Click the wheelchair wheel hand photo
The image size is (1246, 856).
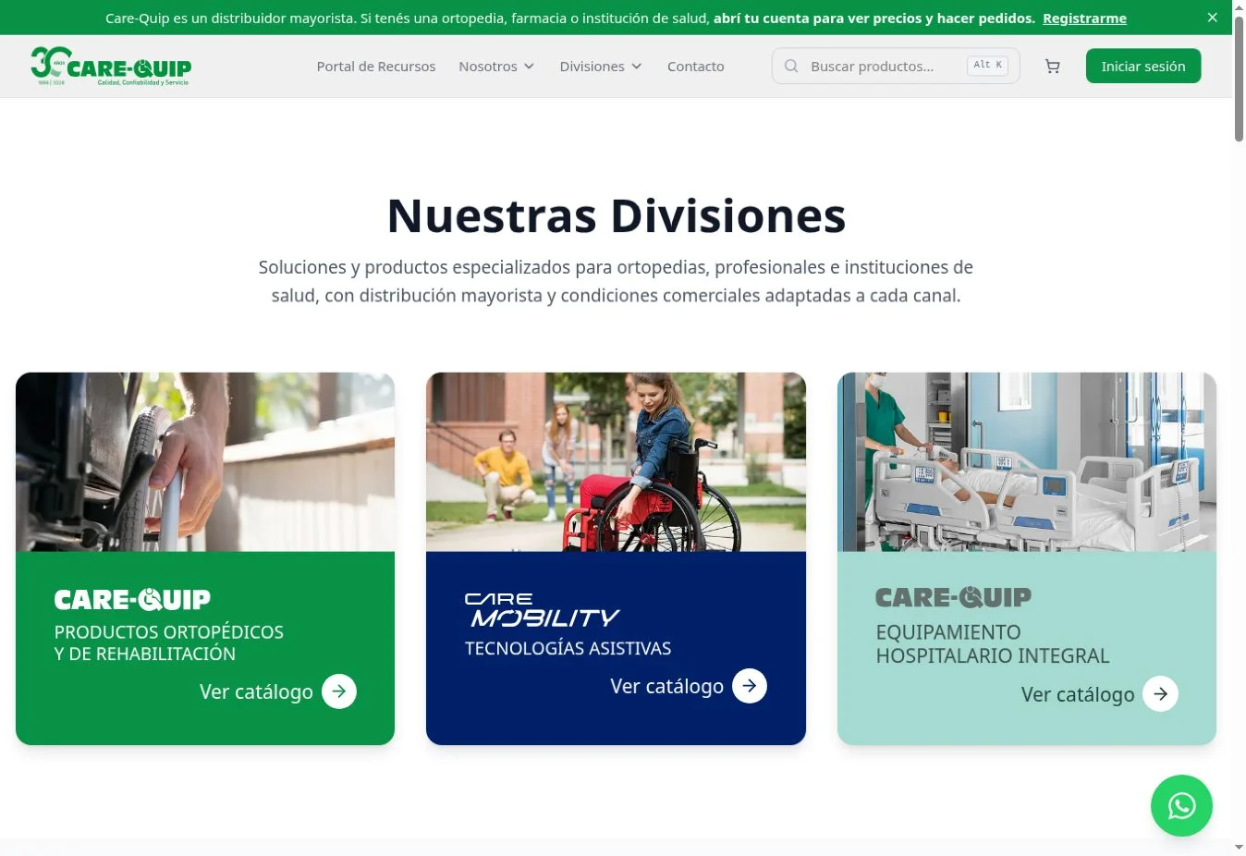(205, 462)
